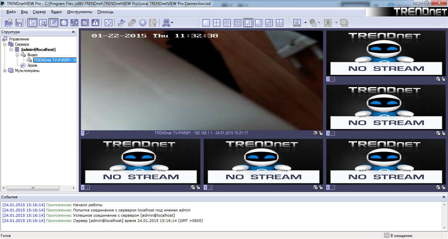Viewport: 448px width, 239px height.
Task: Collapse the Видео tree node
Action: 17,55
